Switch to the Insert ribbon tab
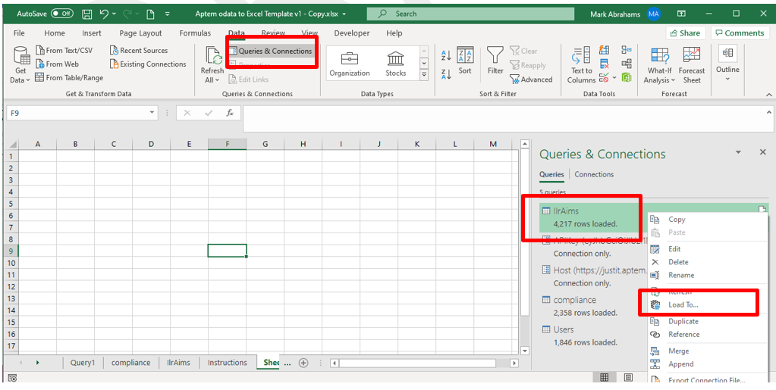Screen dimensions: 776x390 click(92, 33)
